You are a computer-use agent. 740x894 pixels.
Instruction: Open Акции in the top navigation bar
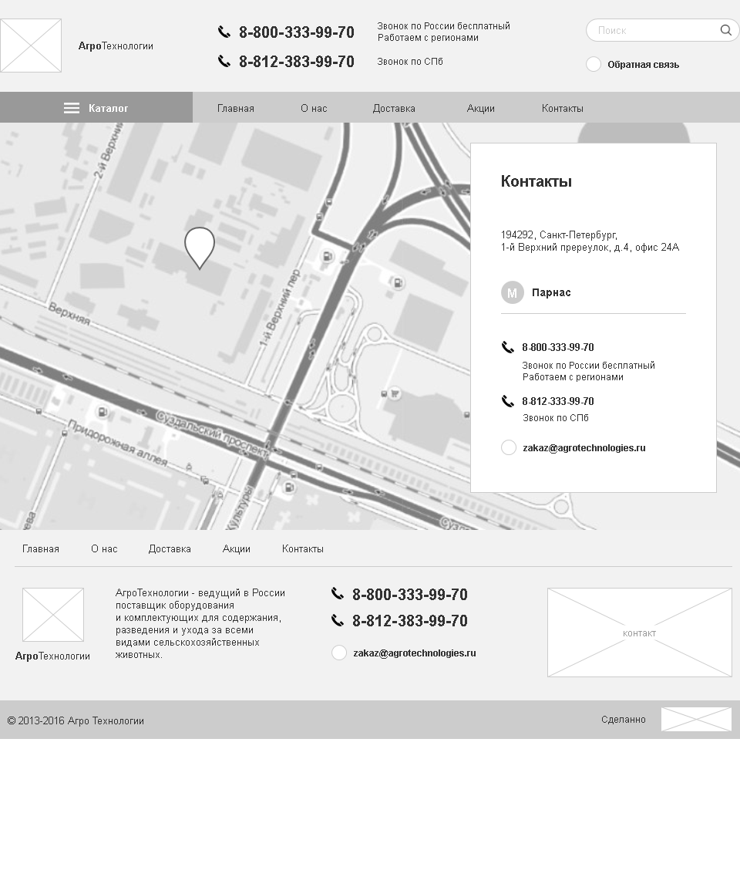point(480,108)
